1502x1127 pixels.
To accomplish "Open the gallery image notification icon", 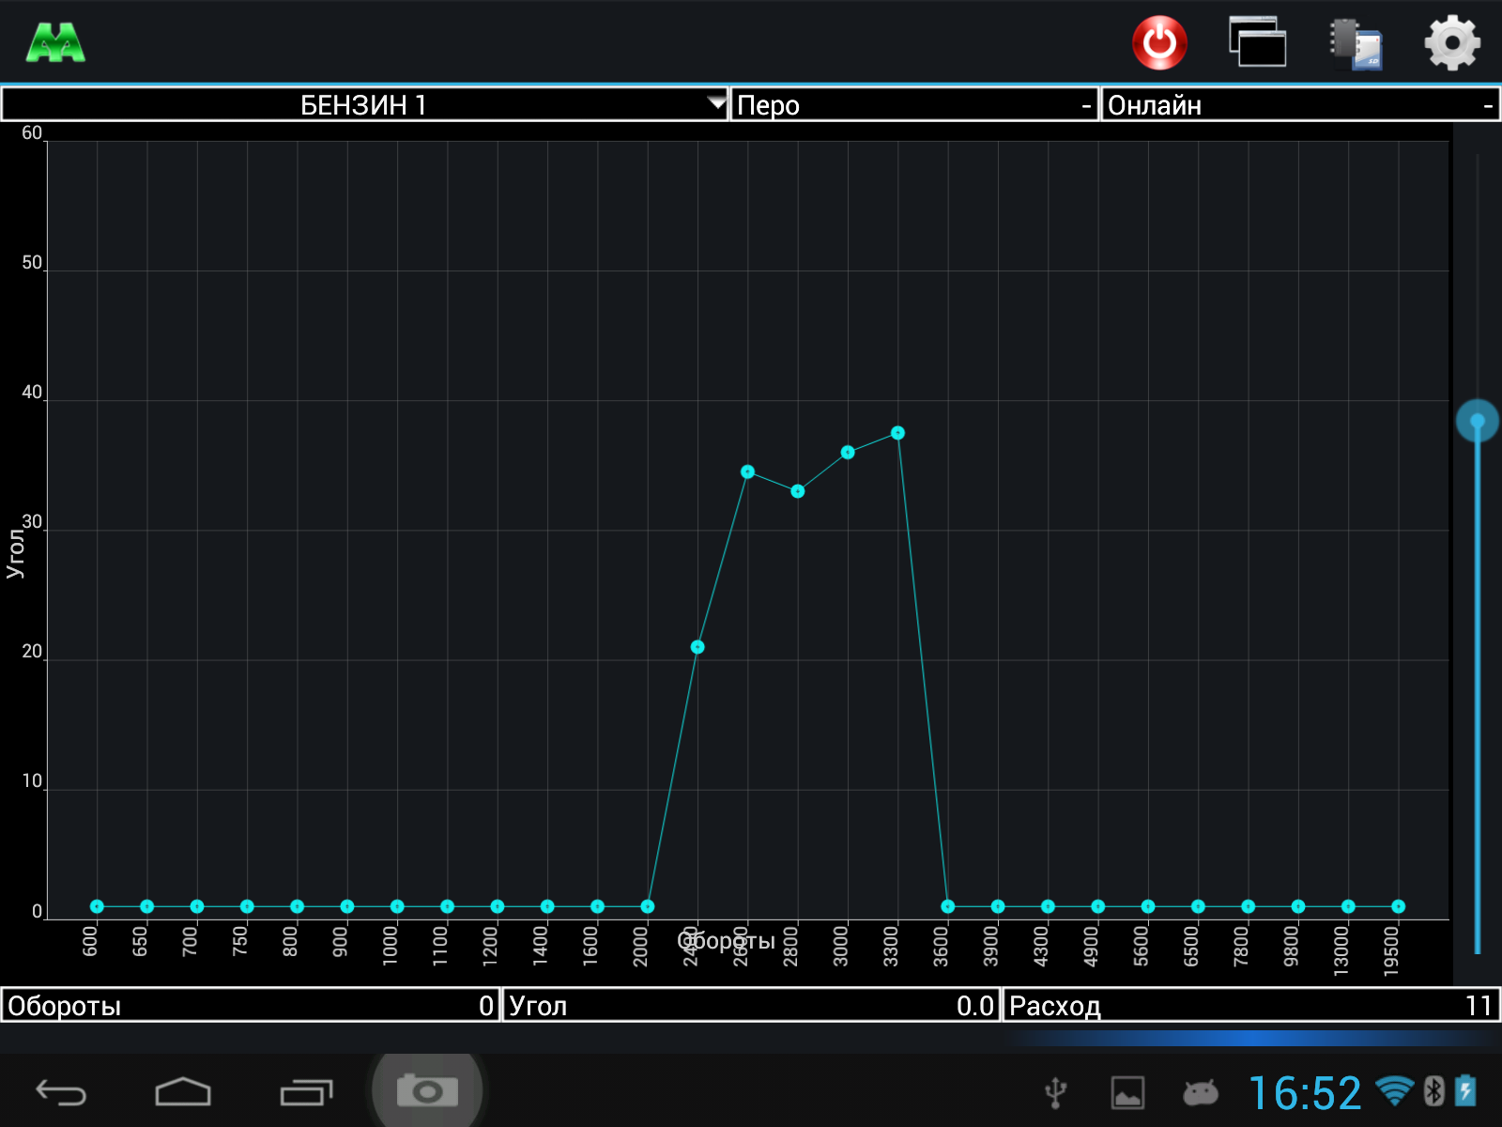I will 1127,1093.
